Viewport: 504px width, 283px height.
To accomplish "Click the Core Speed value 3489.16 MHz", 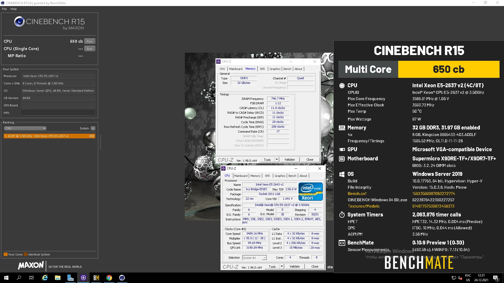I will 255,233.
